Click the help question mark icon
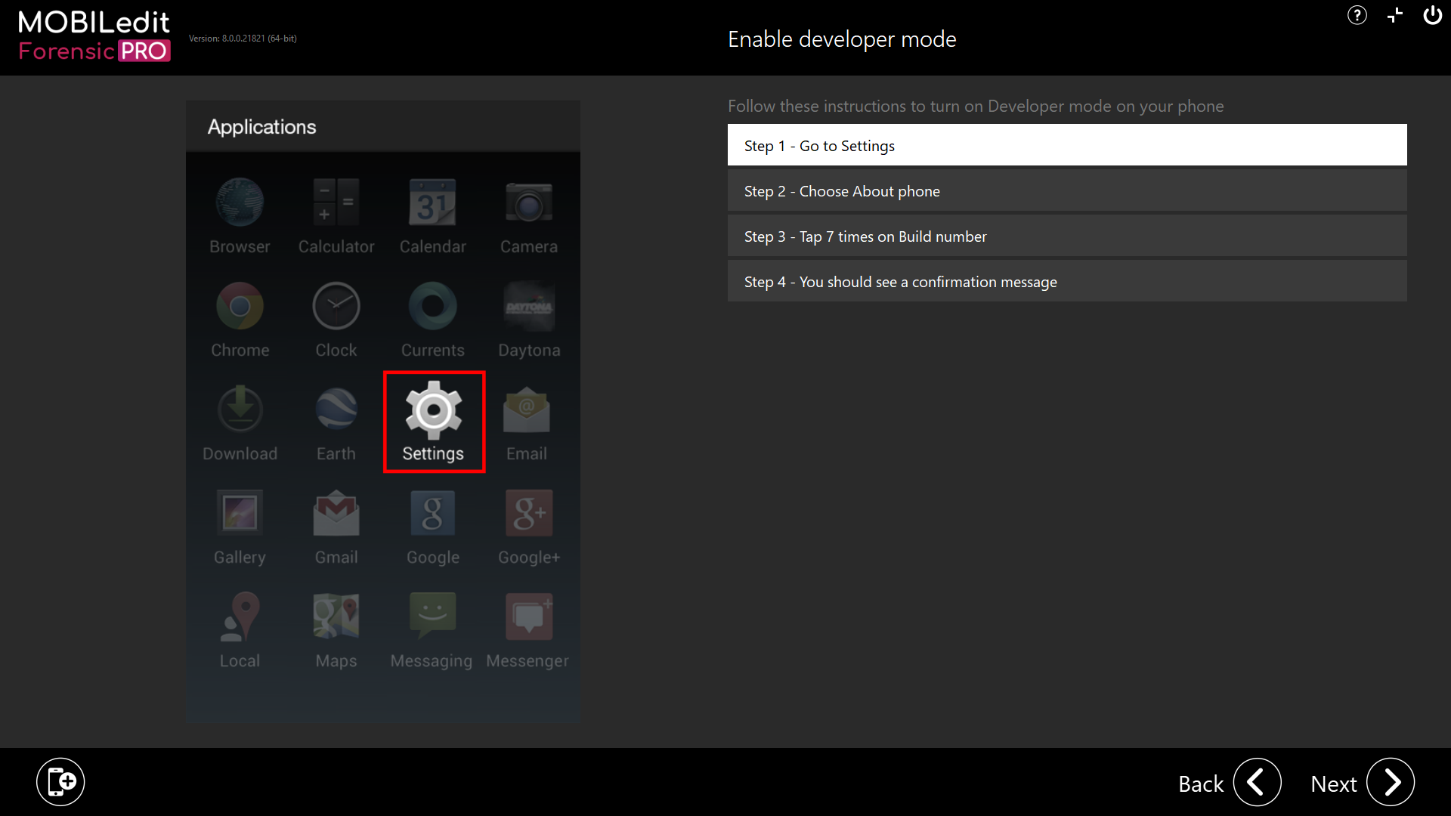 click(1357, 15)
